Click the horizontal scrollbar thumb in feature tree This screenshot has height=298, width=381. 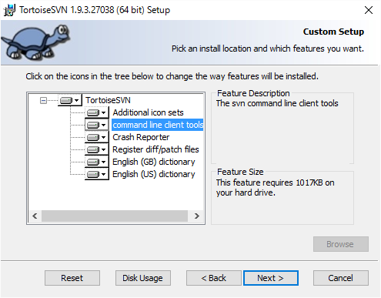115,216
